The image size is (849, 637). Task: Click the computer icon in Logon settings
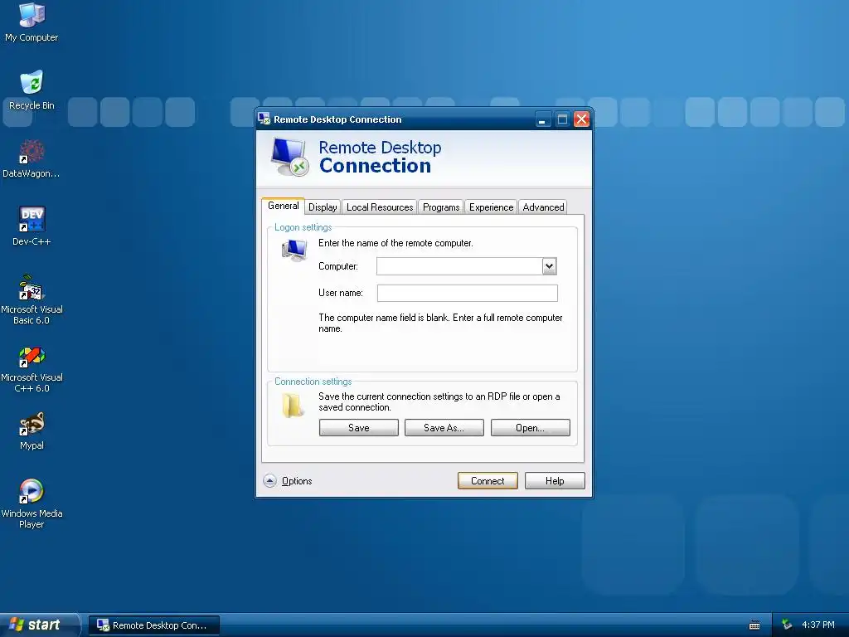pyautogui.click(x=294, y=250)
